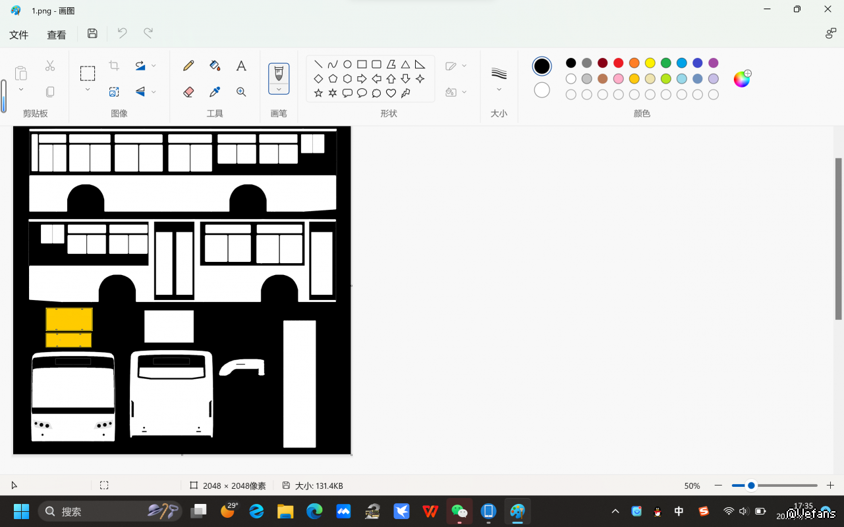Click the Crop image icon
Screen dimensions: 844x527
[114, 66]
